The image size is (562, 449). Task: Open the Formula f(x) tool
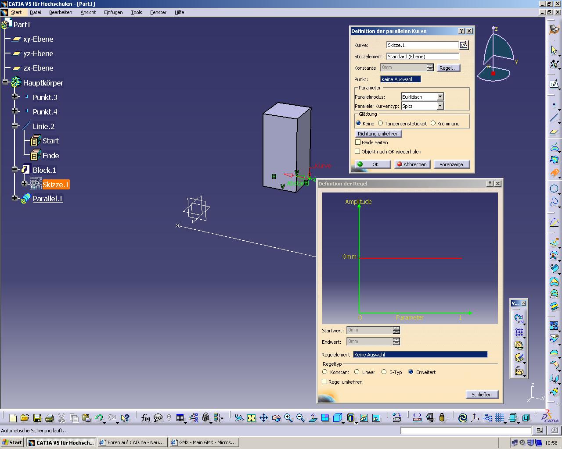(146, 418)
